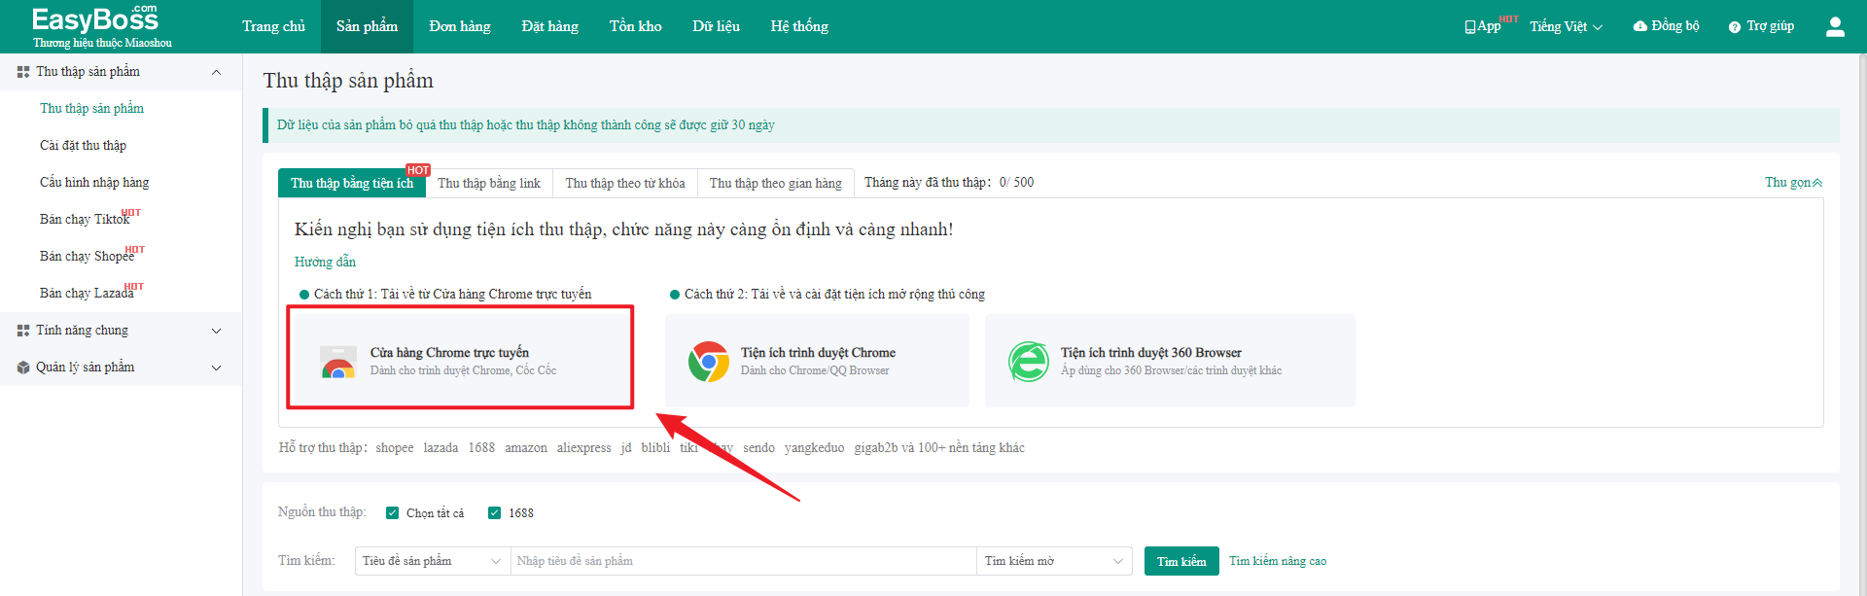Click the help question mark icon
The image size is (1867, 596).
click(x=1735, y=27)
